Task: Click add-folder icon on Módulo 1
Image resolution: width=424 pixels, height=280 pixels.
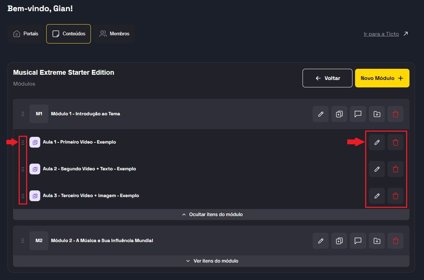Action: pos(377,114)
